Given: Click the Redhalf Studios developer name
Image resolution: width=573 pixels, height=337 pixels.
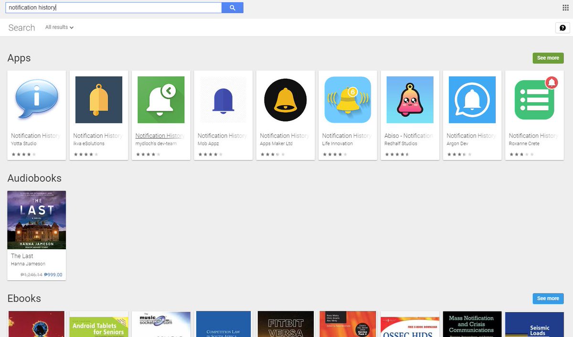Looking at the screenshot, I should [x=401, y=143].
